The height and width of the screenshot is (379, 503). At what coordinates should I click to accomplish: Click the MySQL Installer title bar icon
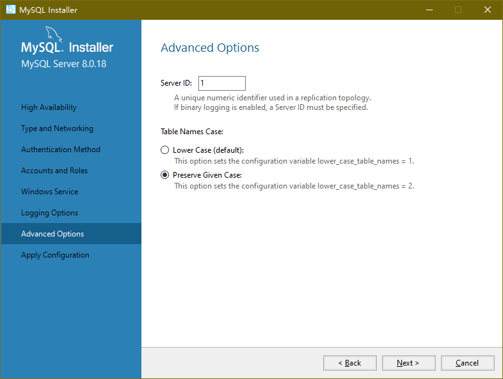click(10, 10)
